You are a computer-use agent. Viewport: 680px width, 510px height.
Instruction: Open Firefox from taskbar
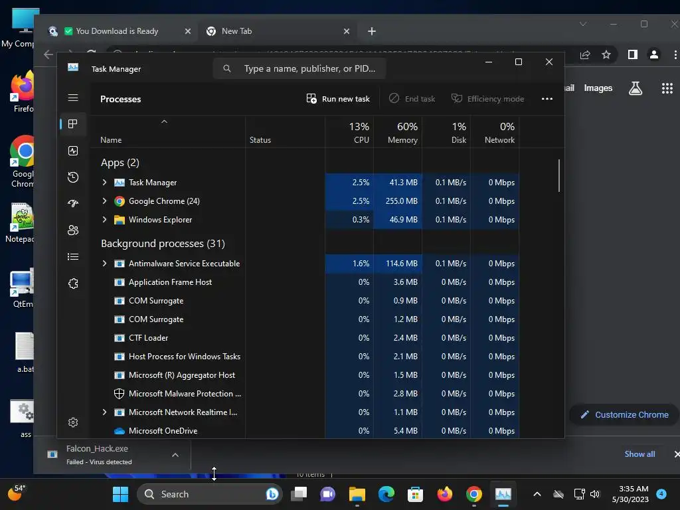point(444,494)
